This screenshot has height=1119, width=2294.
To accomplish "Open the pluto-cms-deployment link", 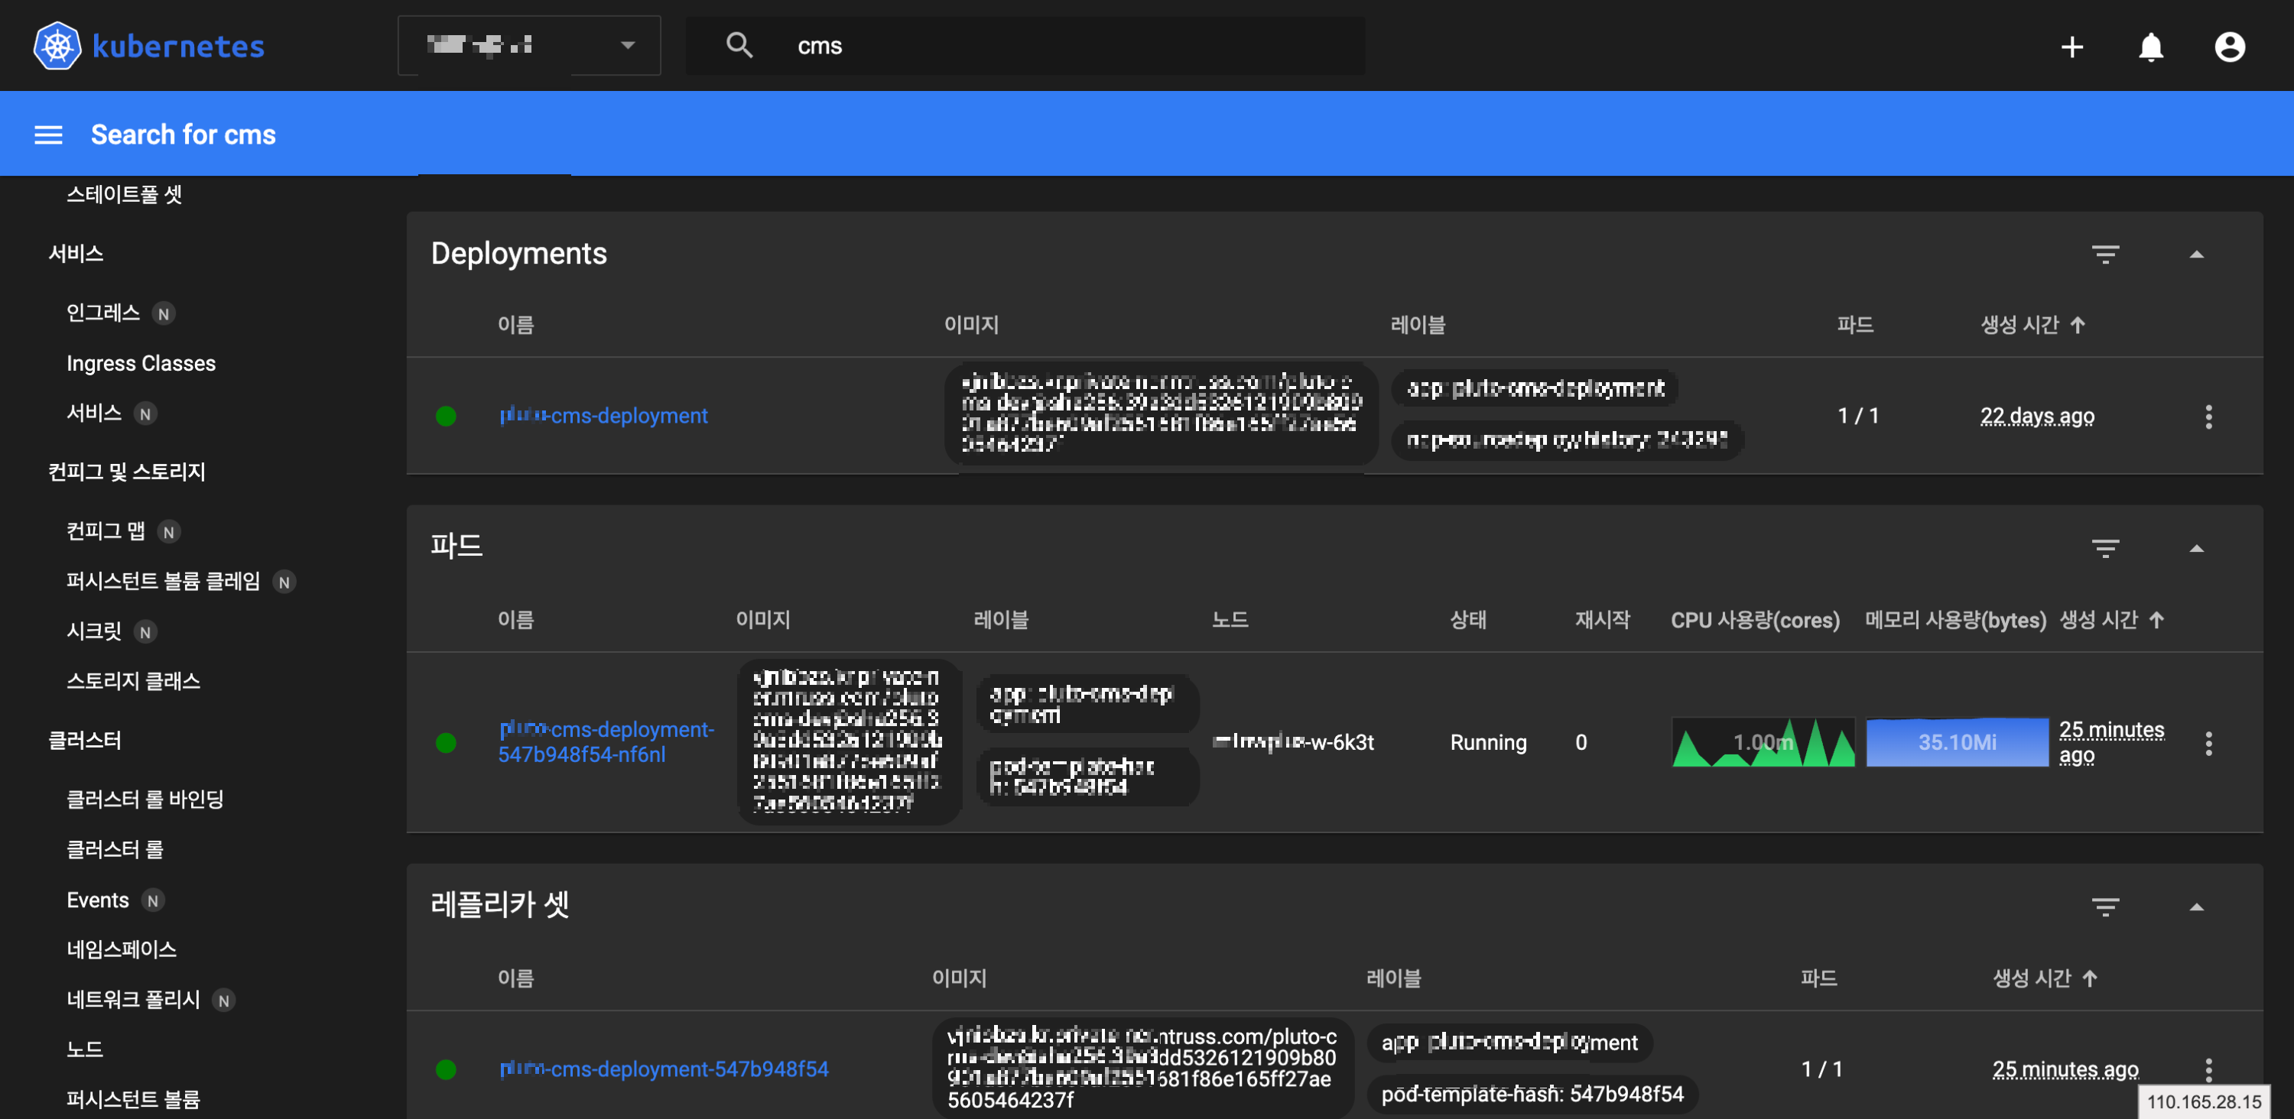I will (x=604, y=416).
